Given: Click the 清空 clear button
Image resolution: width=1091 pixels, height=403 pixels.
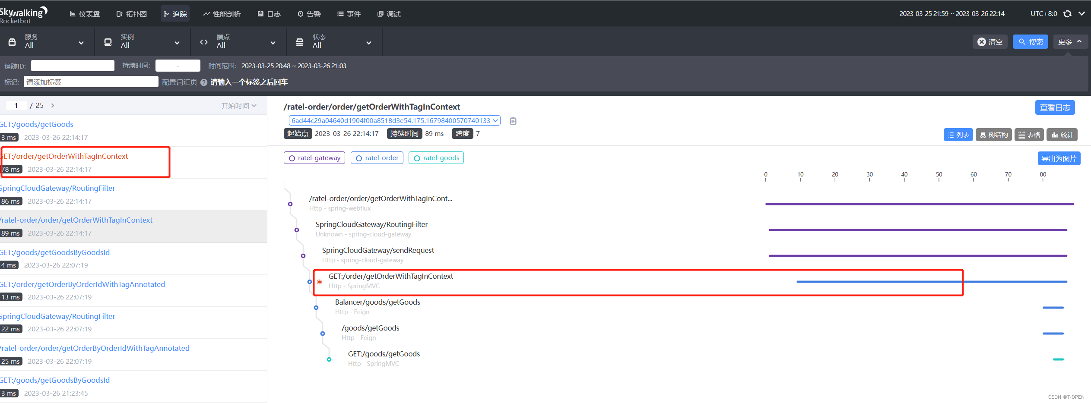Looking at the screenshot, I should pos(990,42).
